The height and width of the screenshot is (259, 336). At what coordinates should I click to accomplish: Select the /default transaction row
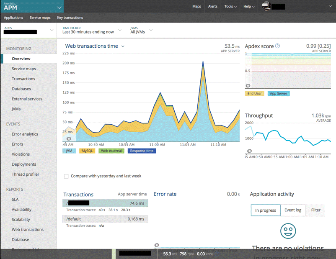106,218
